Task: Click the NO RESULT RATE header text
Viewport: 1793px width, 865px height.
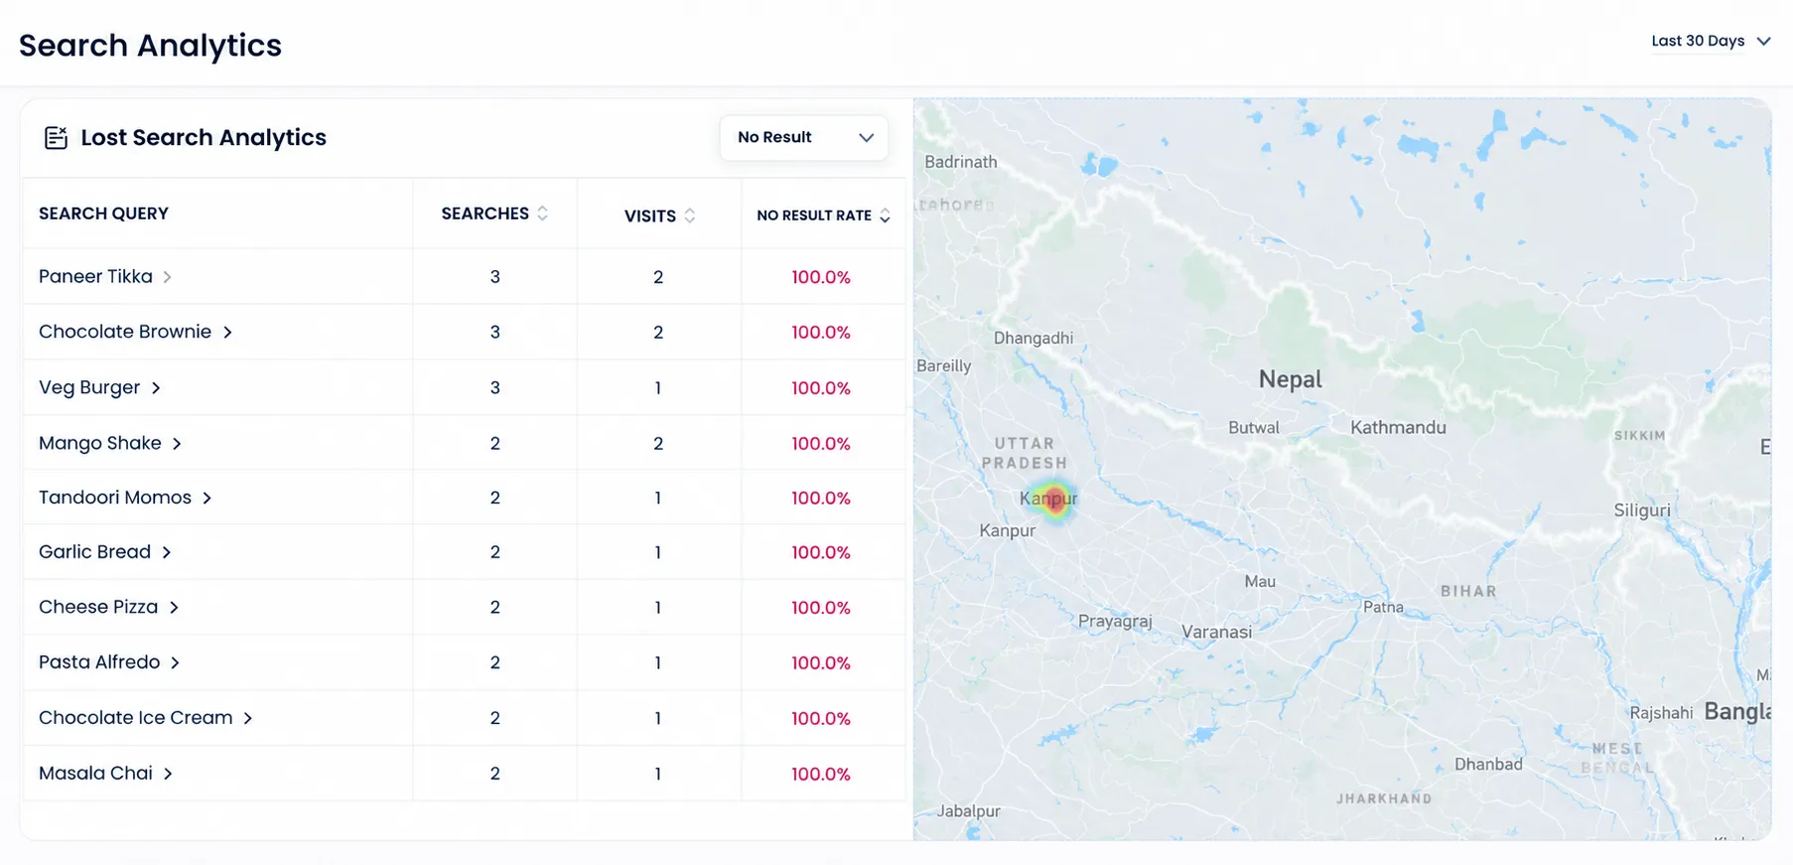Action: click(x=814, y=216)
